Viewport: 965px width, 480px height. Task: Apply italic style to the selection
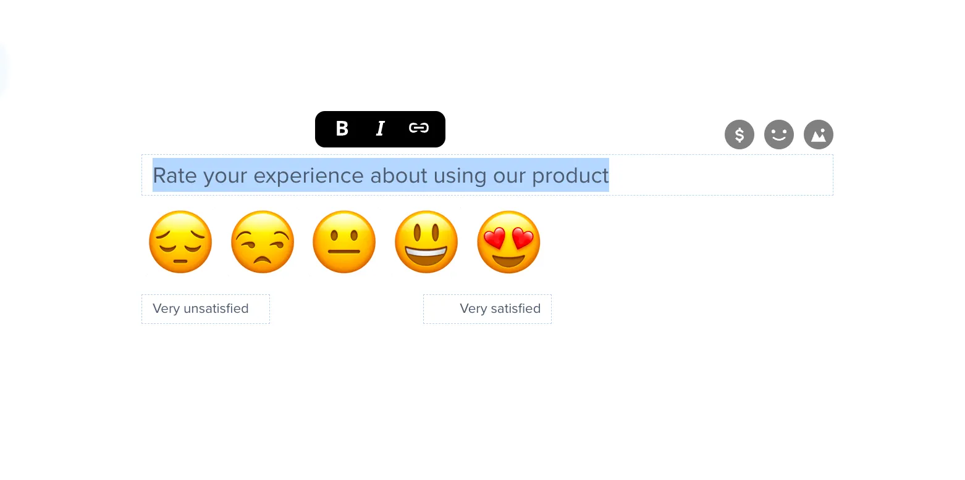(x=380, y=128)
